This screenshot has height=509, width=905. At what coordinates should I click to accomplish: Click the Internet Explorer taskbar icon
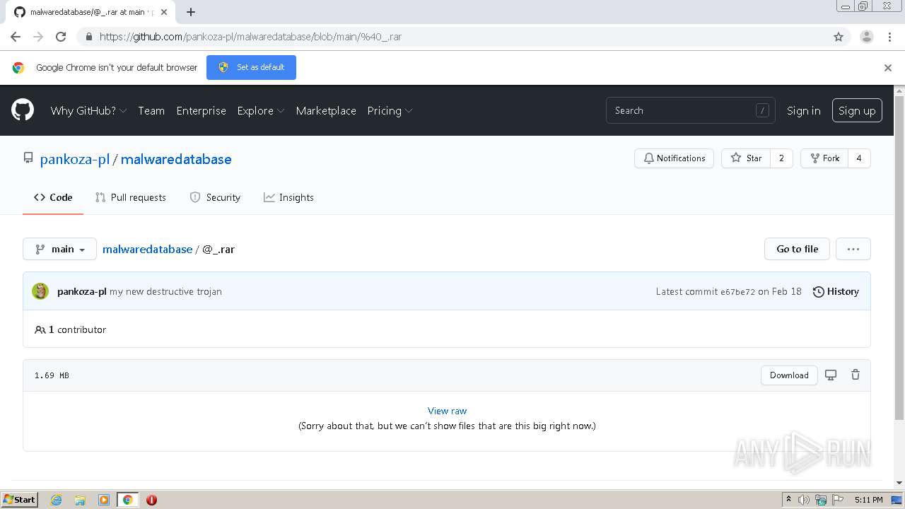pyautogui.click(x=57, y=500)
